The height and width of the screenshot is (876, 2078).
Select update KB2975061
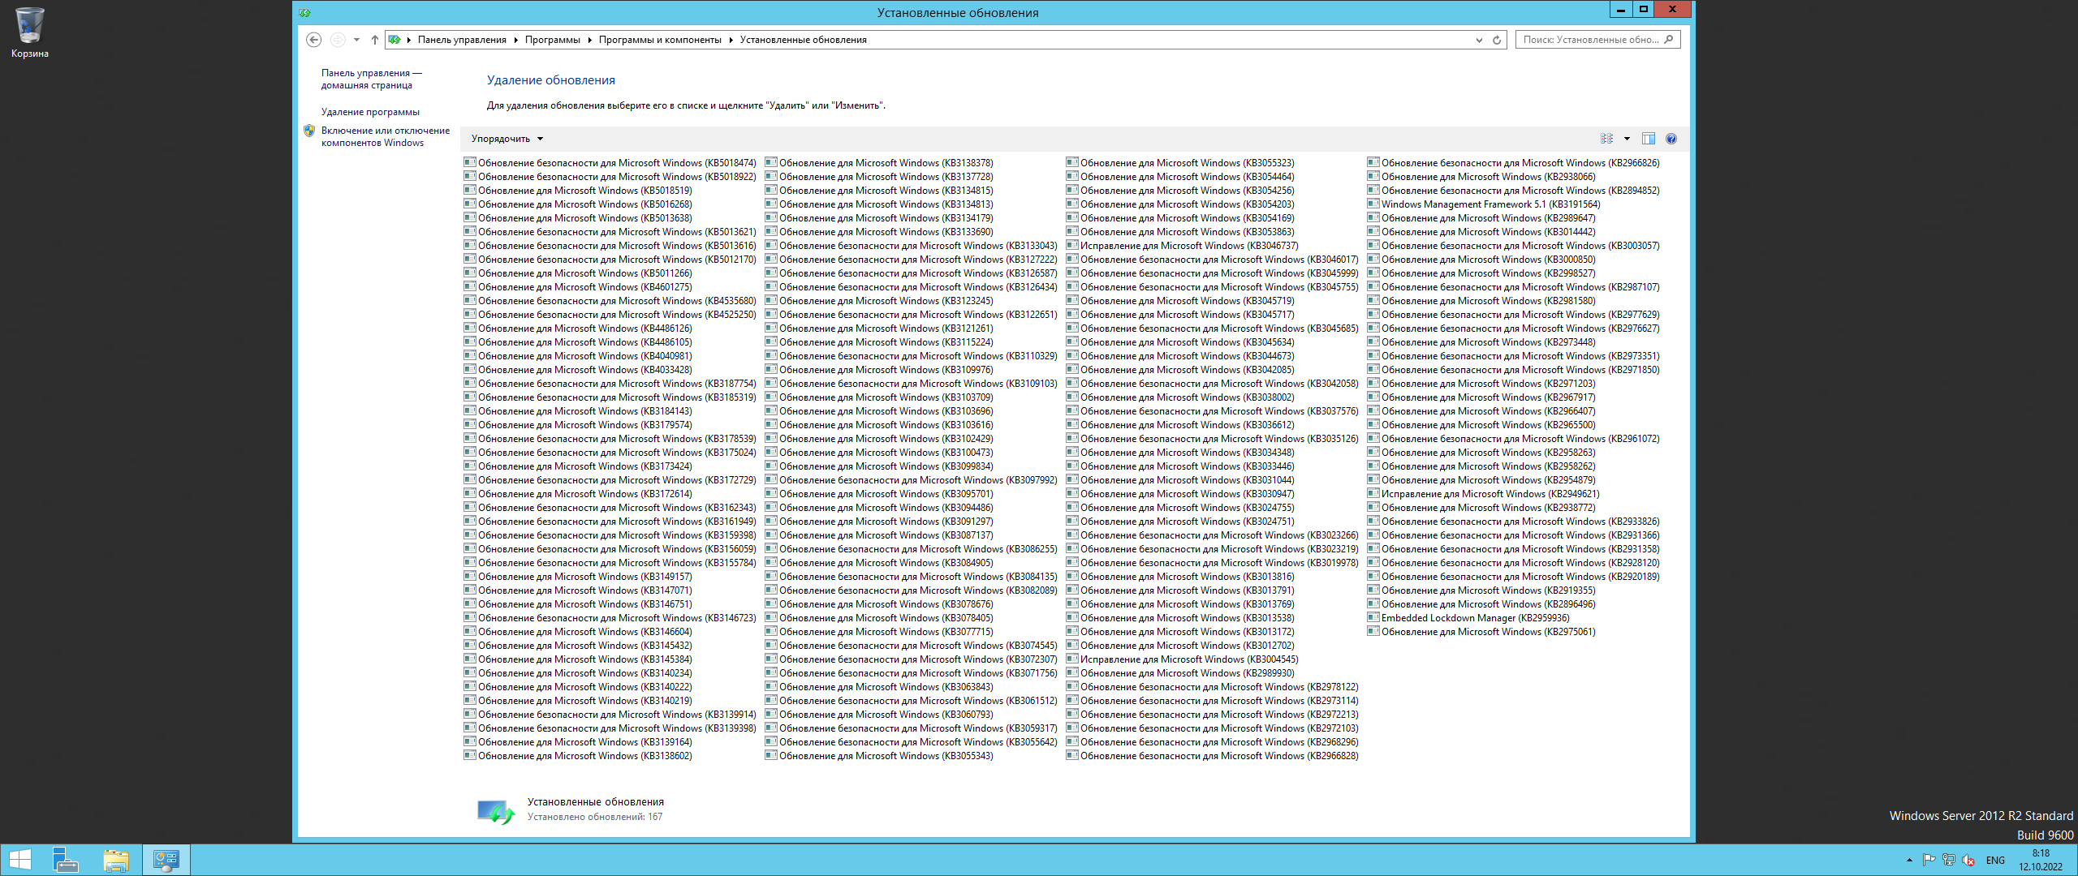[1481, 632]
